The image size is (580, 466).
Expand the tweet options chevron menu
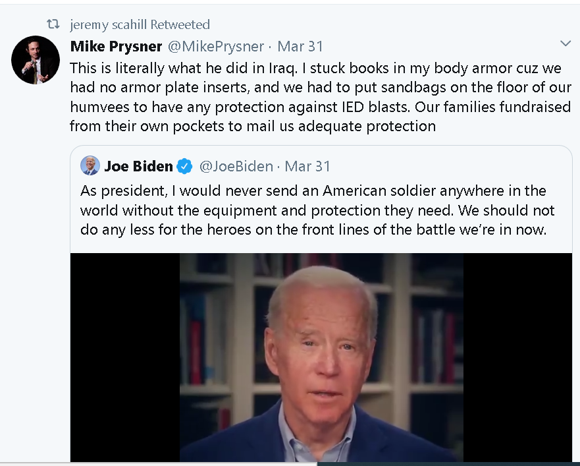click(x=566, y=44)
